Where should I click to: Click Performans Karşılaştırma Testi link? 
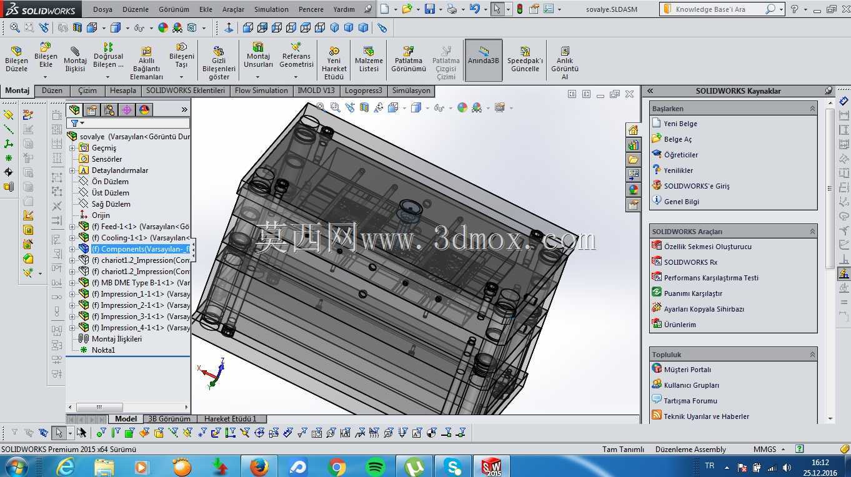pos(711,278)
